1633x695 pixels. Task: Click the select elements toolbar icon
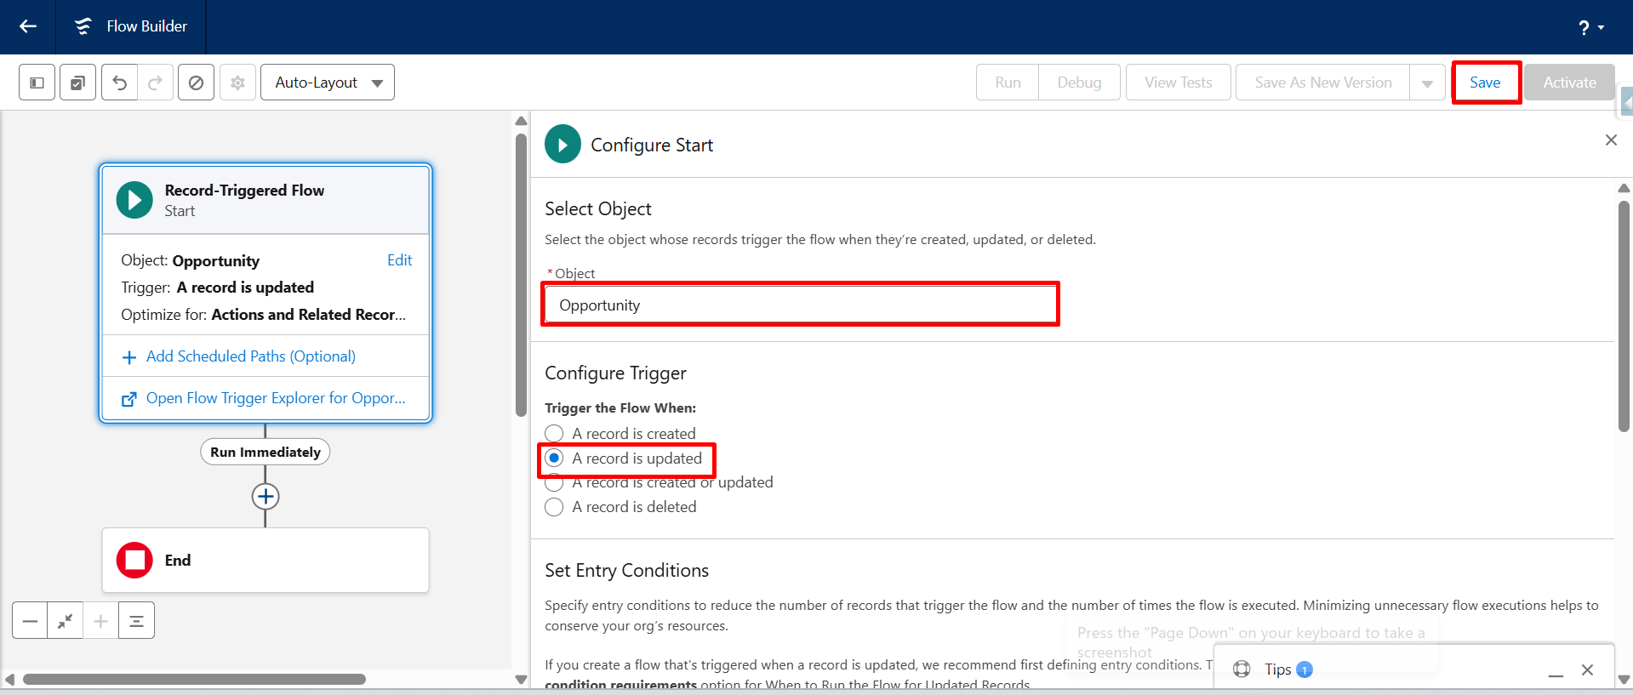[x=77, y=83]
